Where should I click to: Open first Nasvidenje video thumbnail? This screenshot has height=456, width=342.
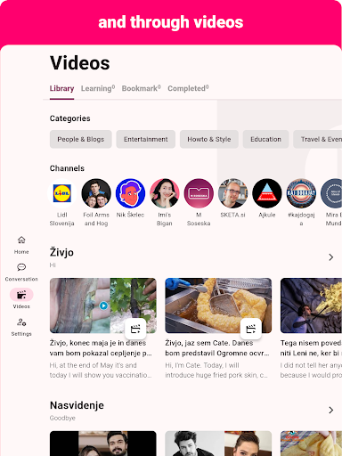[103, 444]
